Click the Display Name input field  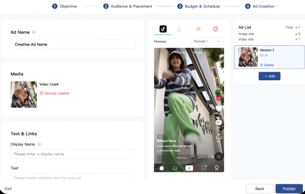[73, 154]
